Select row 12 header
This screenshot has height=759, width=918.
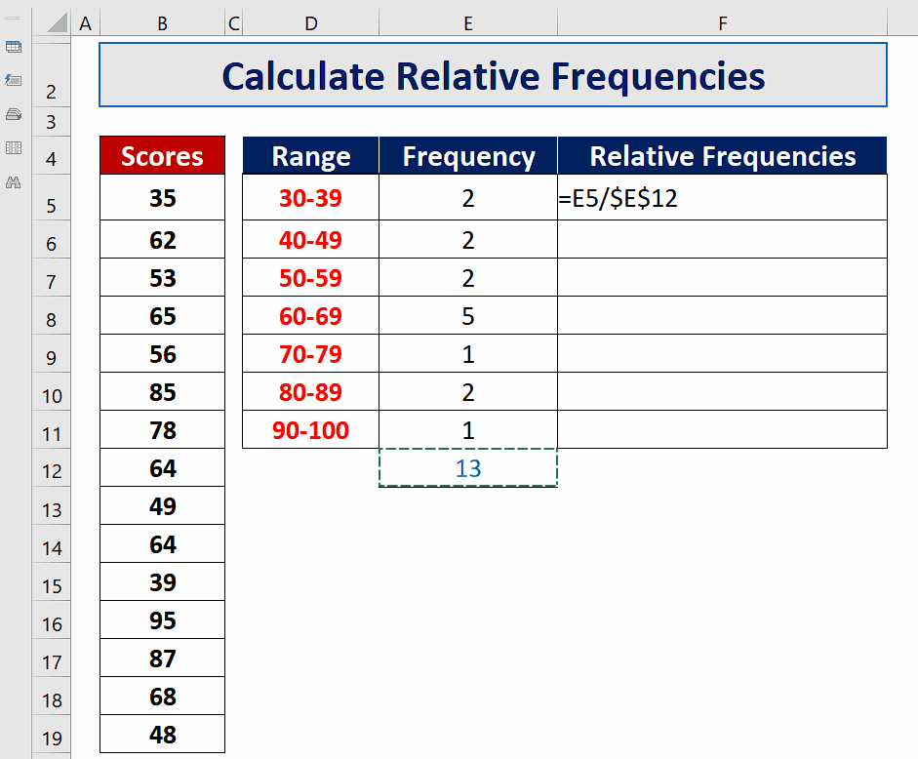point(51,471)
